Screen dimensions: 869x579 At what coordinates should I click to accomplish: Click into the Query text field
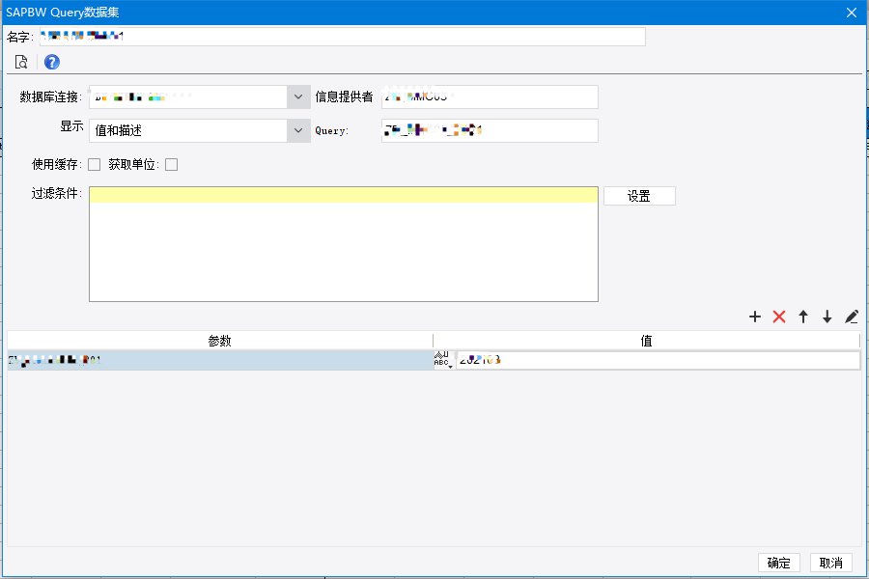pos(490,131)
